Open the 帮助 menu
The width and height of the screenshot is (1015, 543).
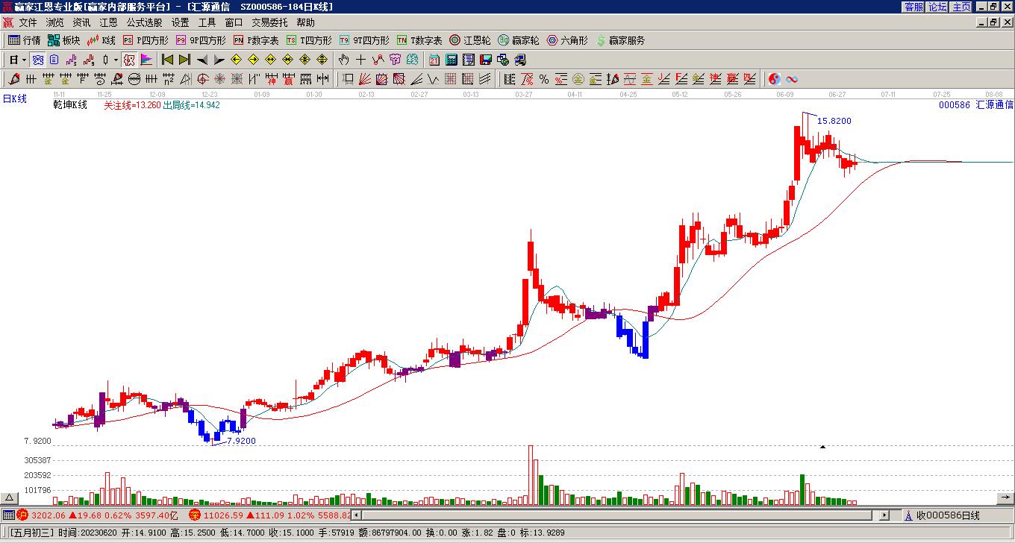tap(305, 23)
